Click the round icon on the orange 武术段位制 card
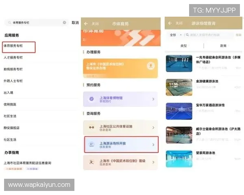The width and height of the screenshot is (244, 195). [150, 66]
